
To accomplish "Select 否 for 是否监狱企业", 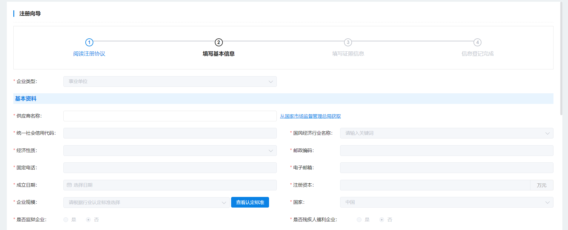I will click(88, 220).
